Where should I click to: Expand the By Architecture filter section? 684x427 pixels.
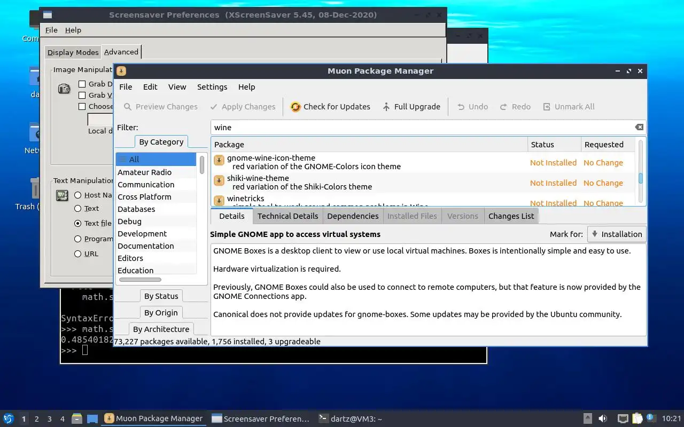(x=161, y=329)
